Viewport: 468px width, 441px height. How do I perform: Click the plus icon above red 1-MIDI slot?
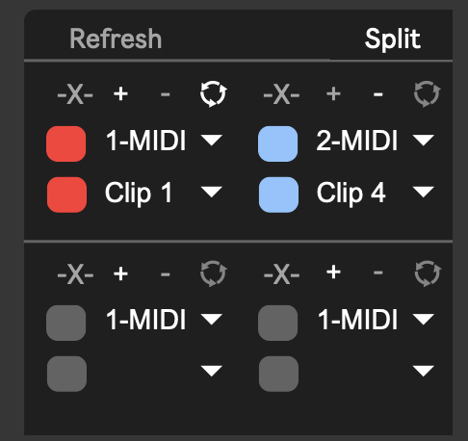pos(120,94)
